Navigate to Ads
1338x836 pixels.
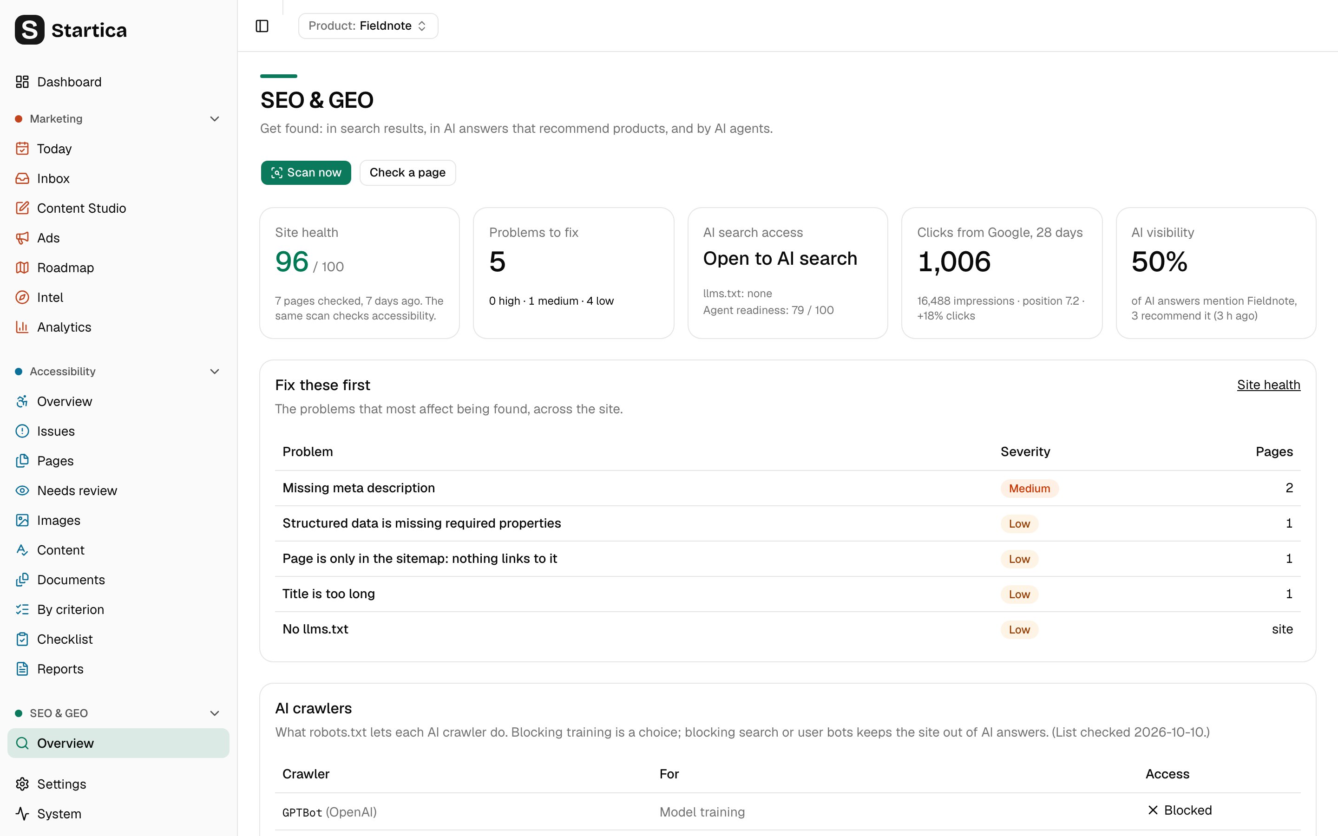coord(118,238)
